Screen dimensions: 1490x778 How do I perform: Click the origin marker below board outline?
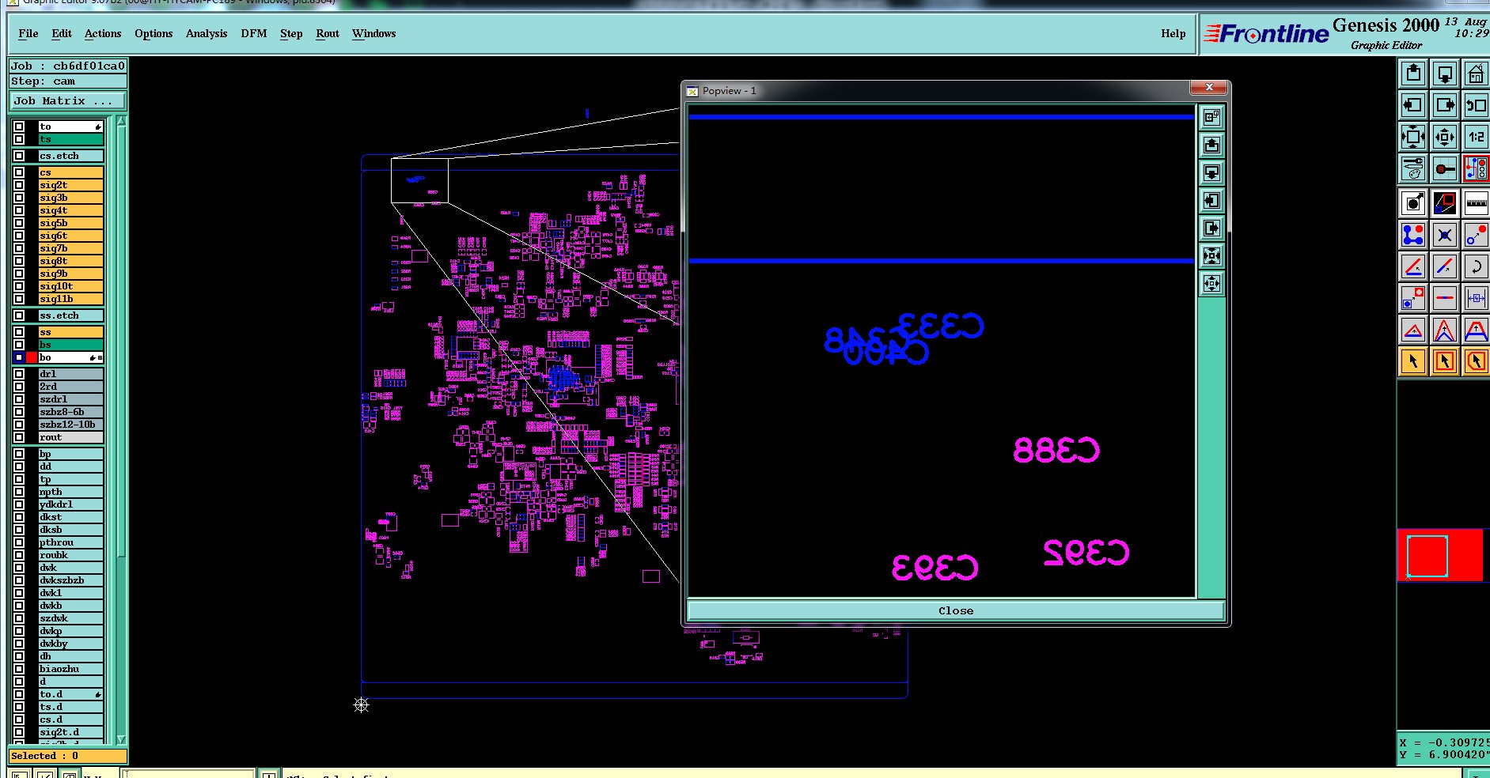(x=361, y=704)
